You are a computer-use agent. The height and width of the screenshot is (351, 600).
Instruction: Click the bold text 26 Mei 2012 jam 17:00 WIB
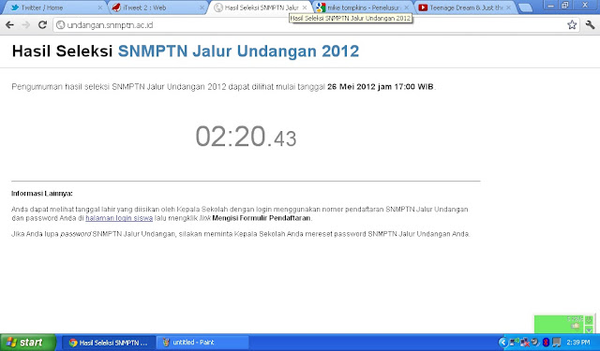point(381,87)
